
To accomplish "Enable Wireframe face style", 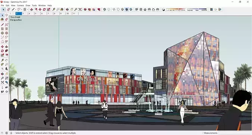I will coord(114,9).
